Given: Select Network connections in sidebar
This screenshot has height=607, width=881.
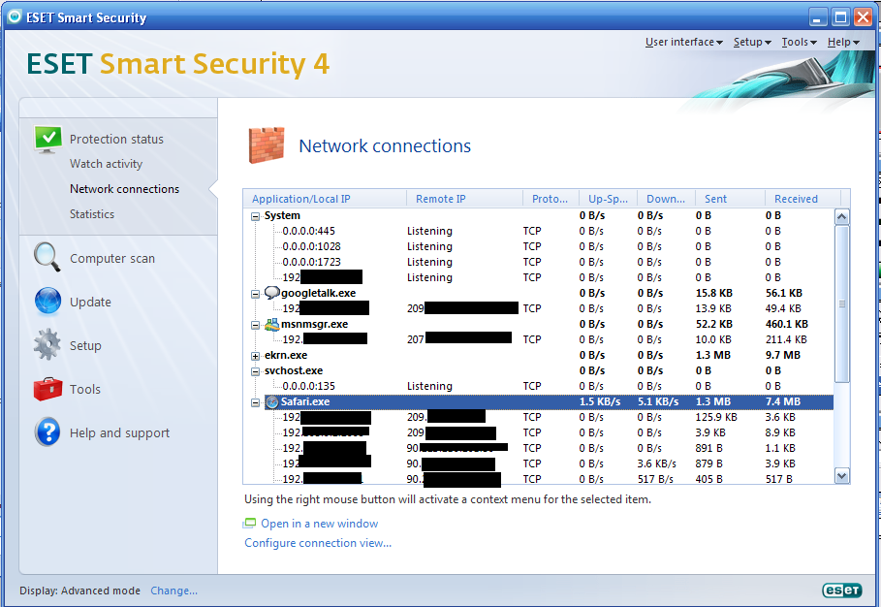Looking at the screenshot, I should pos(125,189).
